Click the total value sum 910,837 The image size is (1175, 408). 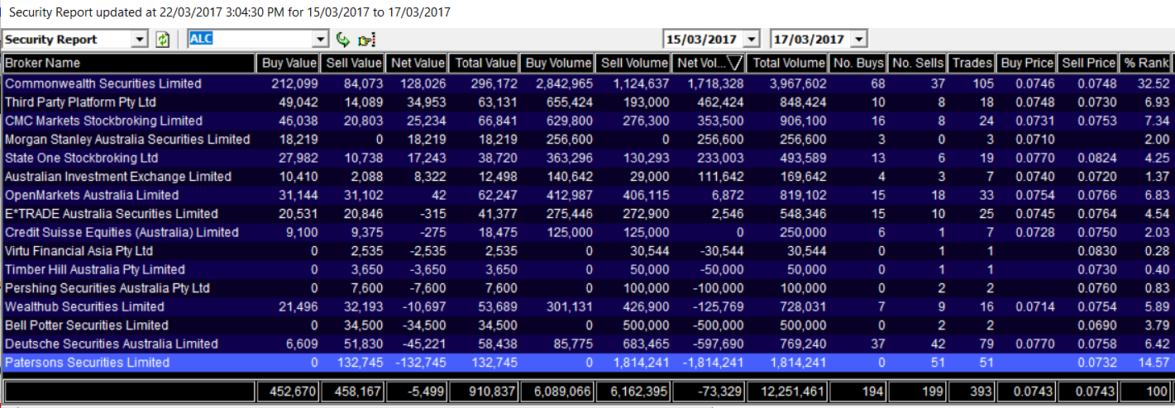492,391
